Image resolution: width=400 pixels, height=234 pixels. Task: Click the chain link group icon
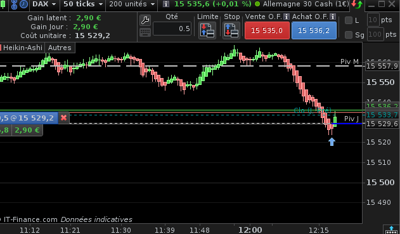click(x=15, y=4)
